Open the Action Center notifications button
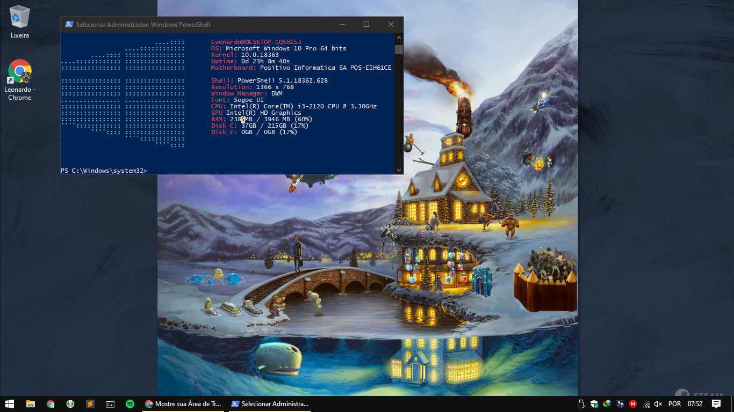Image resolution: width=734 pixels, height=412 pixels. [716, 404]
